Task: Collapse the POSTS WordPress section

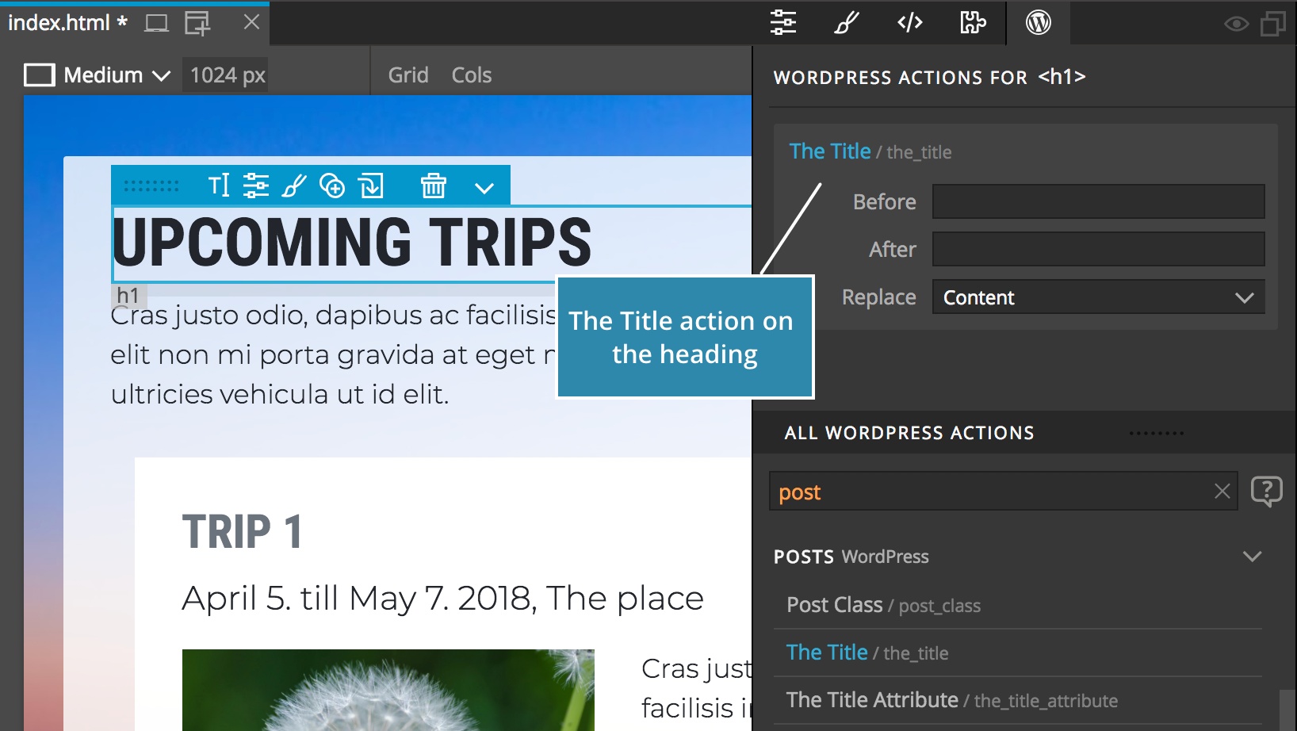Action: (x=1253, y=557)
